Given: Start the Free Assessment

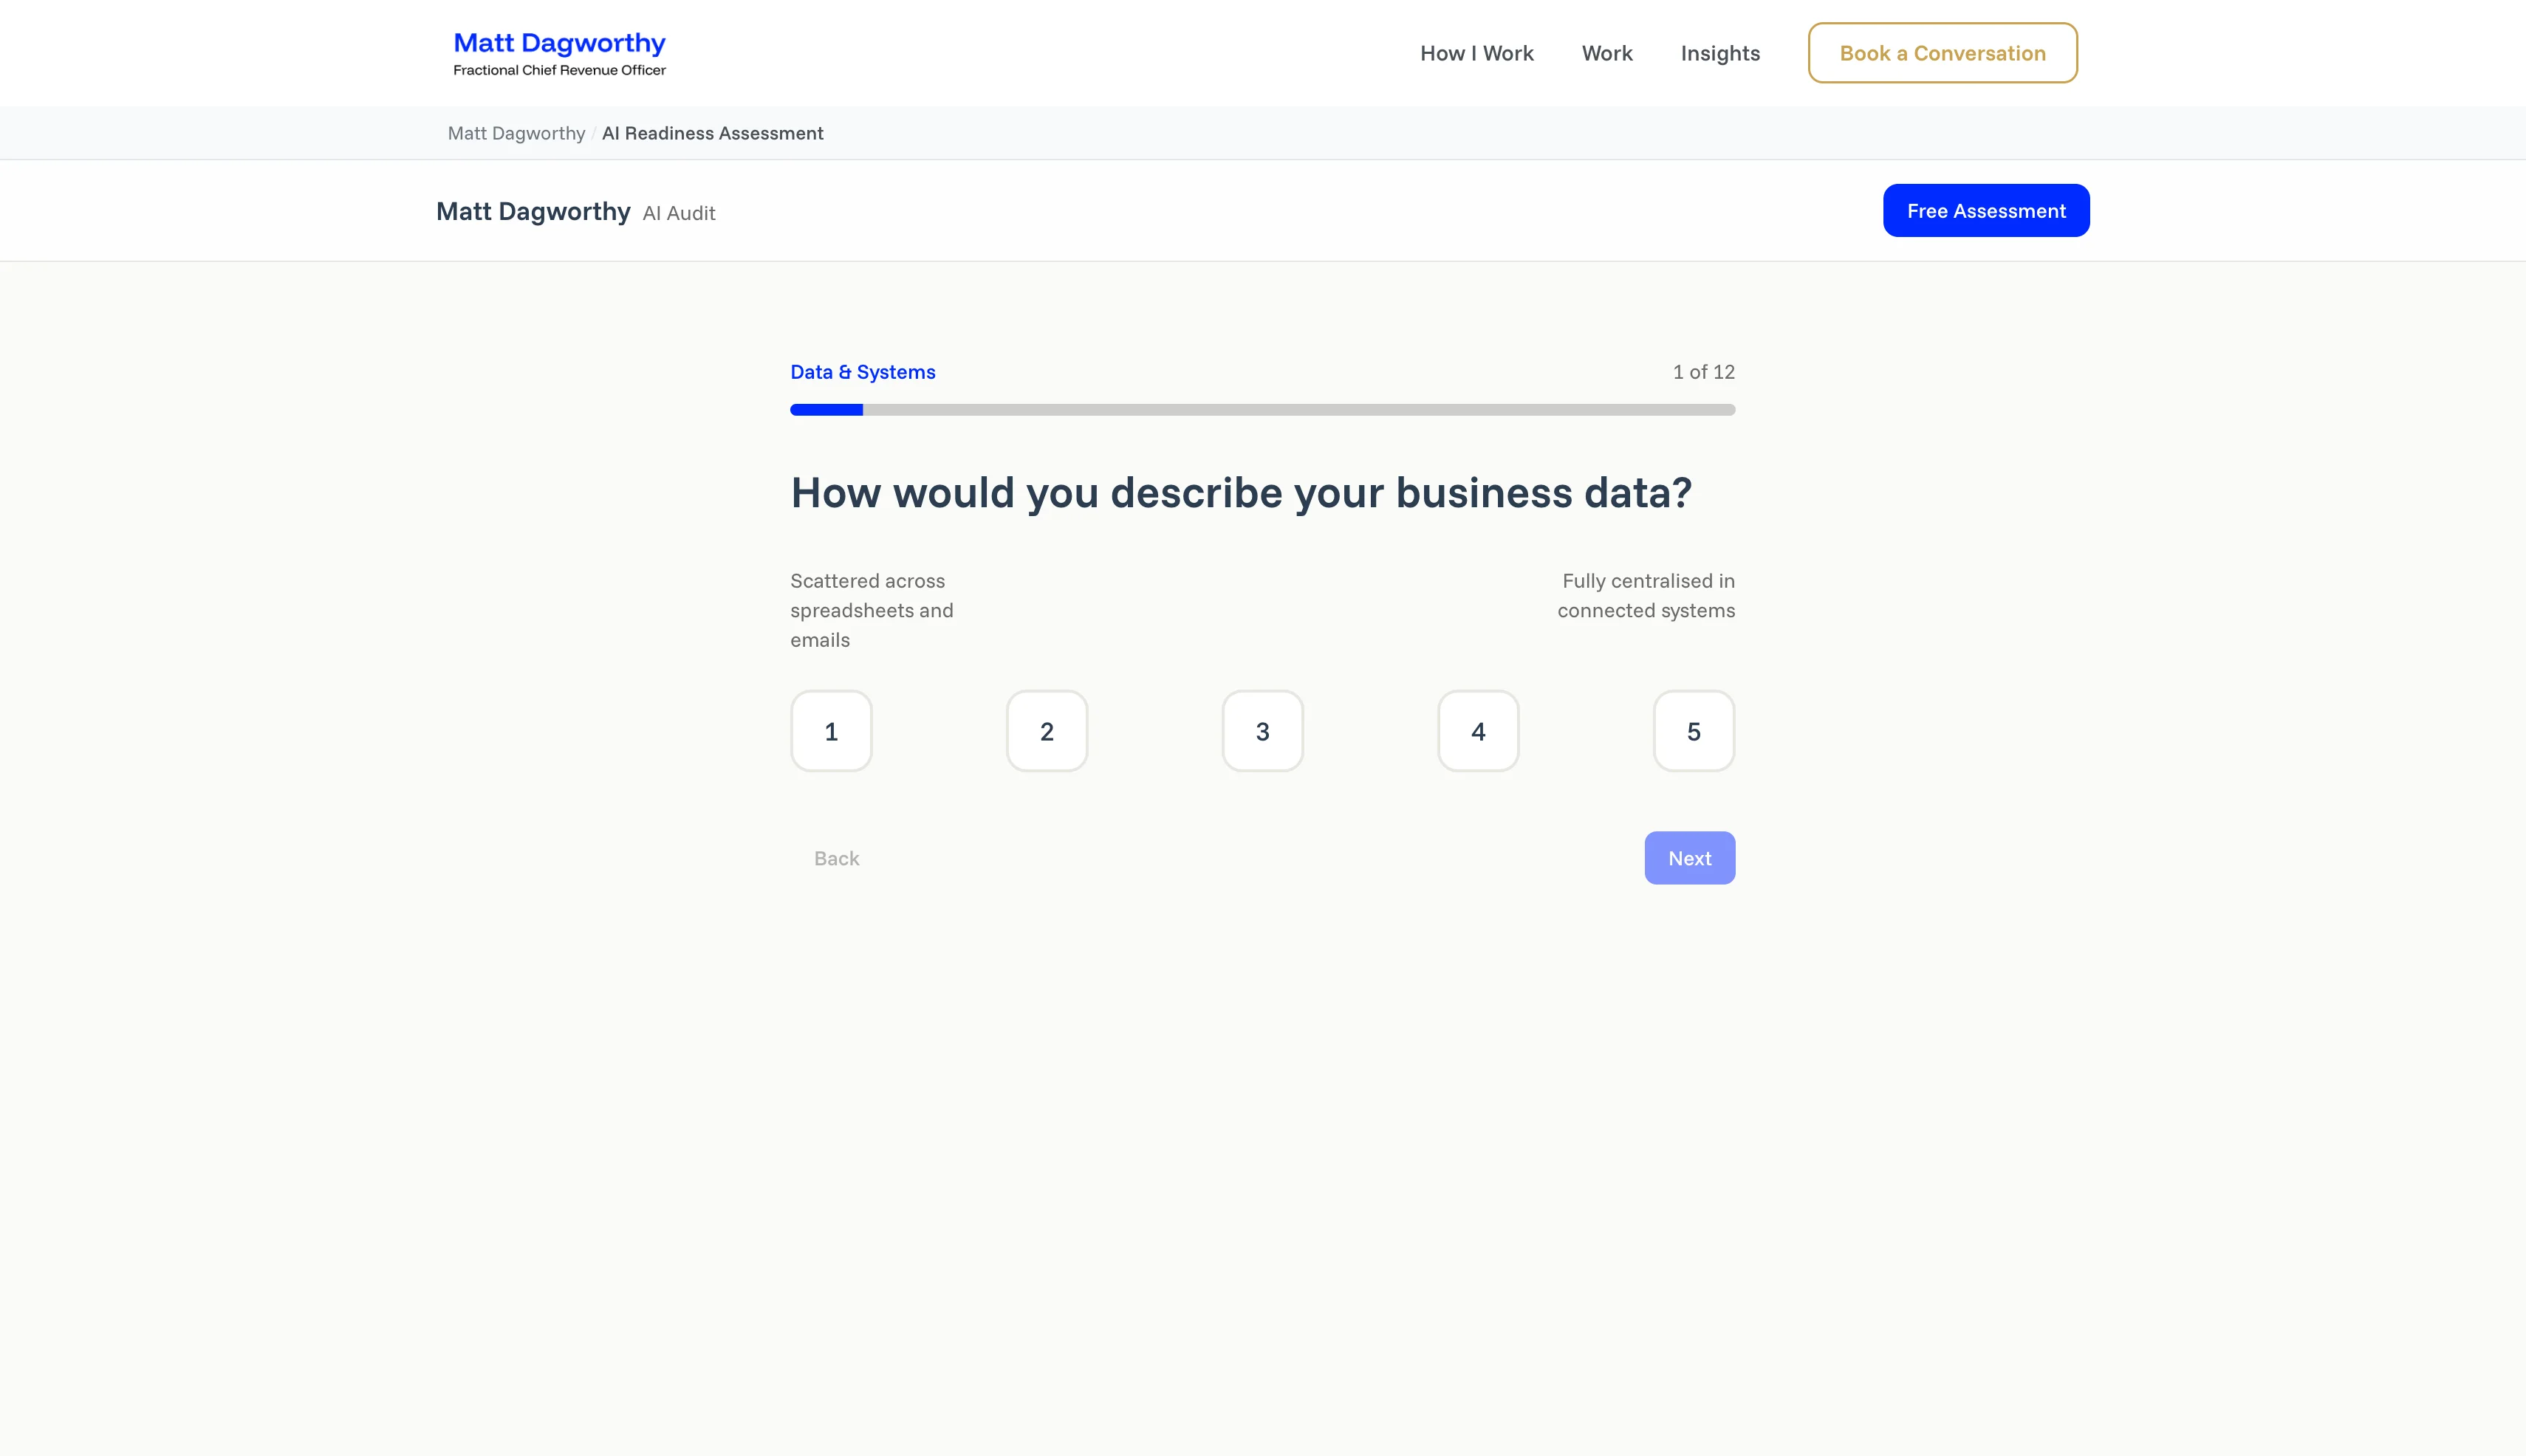Looking at the screenshot, I should pos(1986,211).
